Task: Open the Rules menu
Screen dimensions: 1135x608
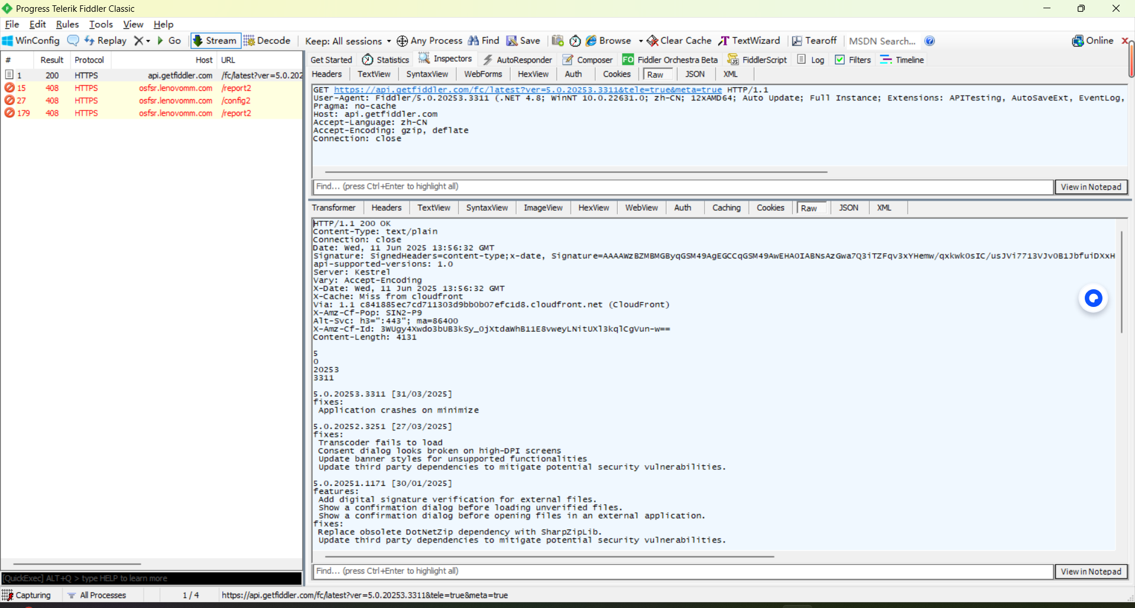Action: (67, 24)
